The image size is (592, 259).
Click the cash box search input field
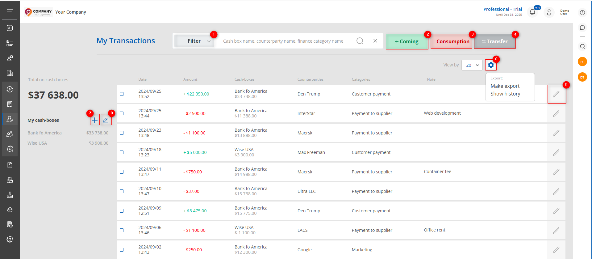point(283,41)
